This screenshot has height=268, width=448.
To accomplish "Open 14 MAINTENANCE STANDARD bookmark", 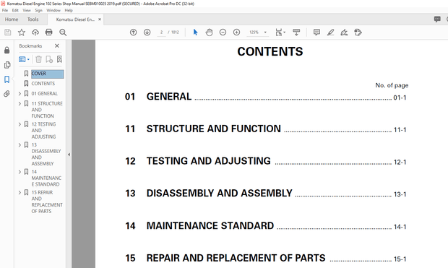I will (x=46, y=178).
